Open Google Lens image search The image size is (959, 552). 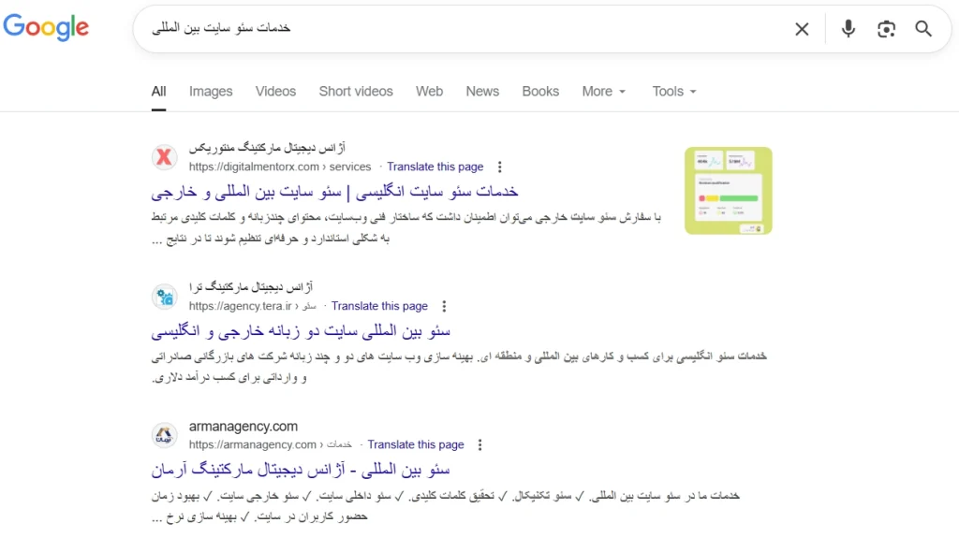[x=886, y=29]
